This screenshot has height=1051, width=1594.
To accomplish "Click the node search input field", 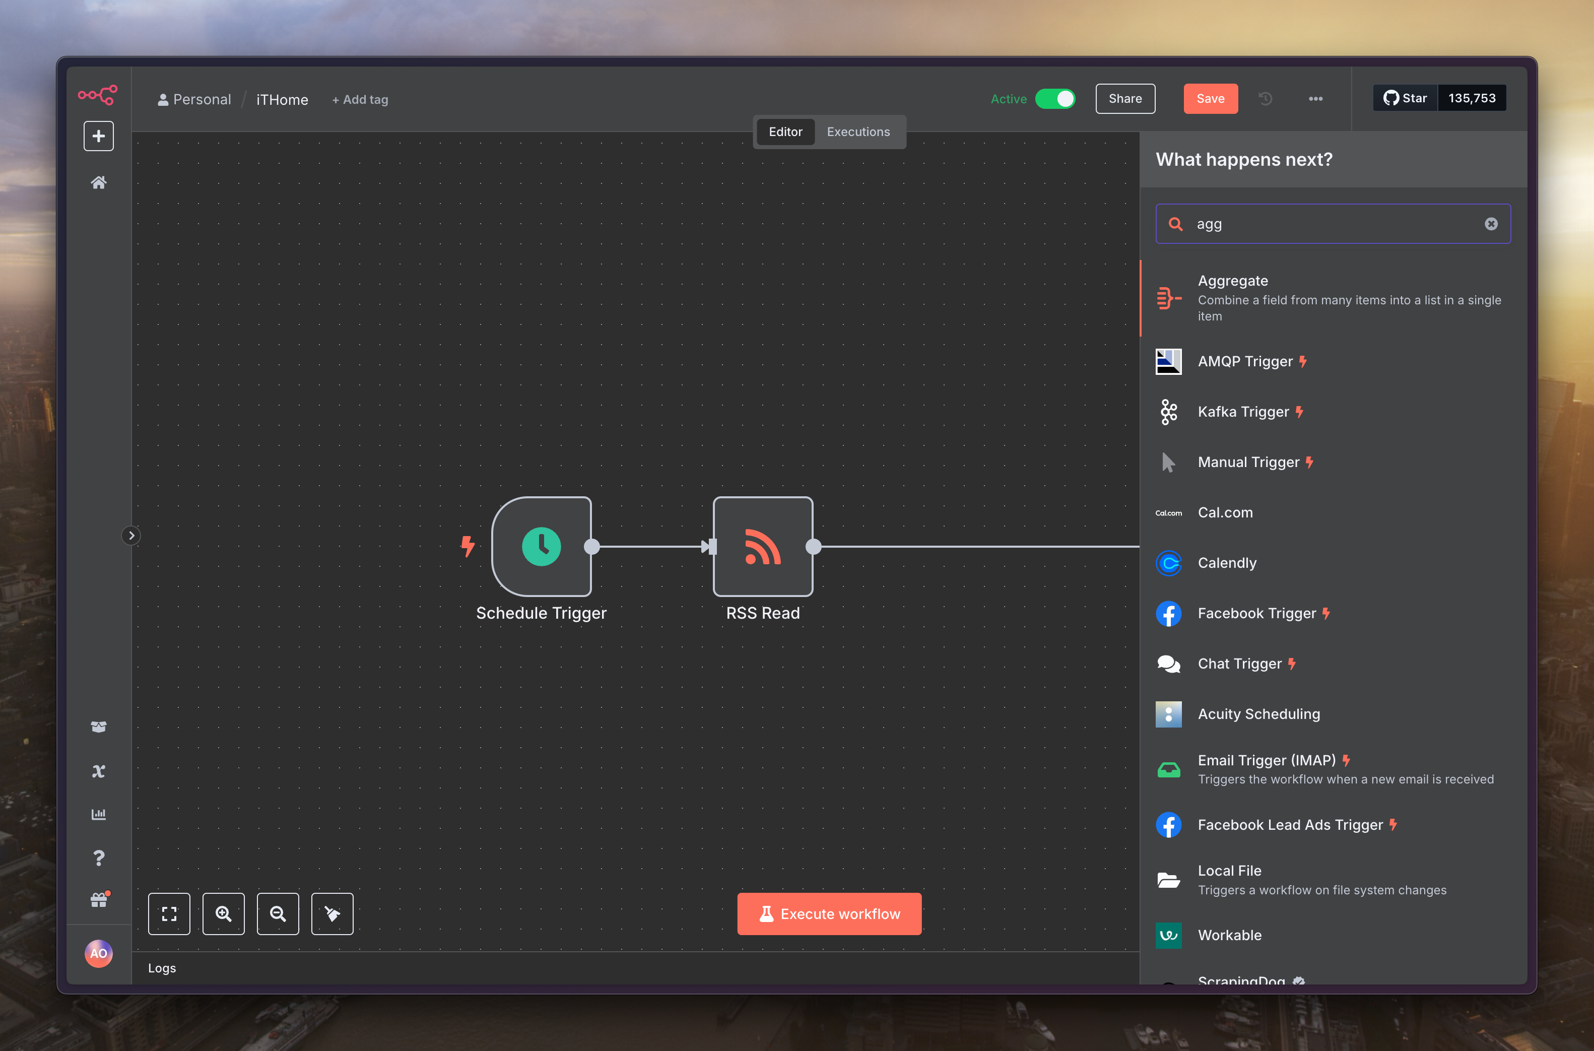I will pyautogui.click(x=1334, y=224).
